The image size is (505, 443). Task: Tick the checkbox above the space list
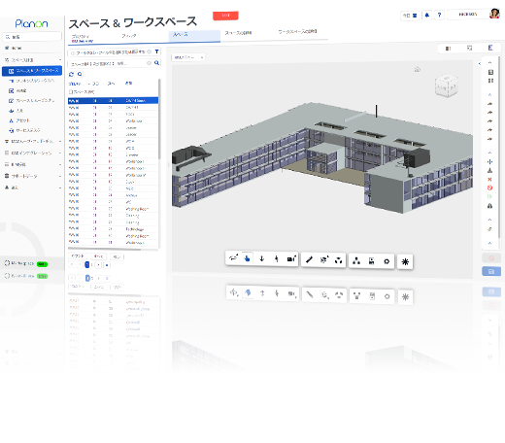tap(71, 92)
